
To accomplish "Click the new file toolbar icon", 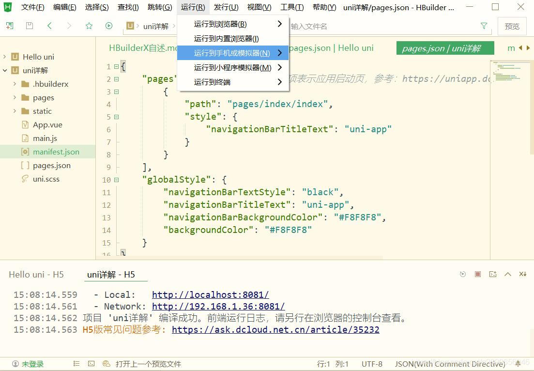I will coord(10,26).
